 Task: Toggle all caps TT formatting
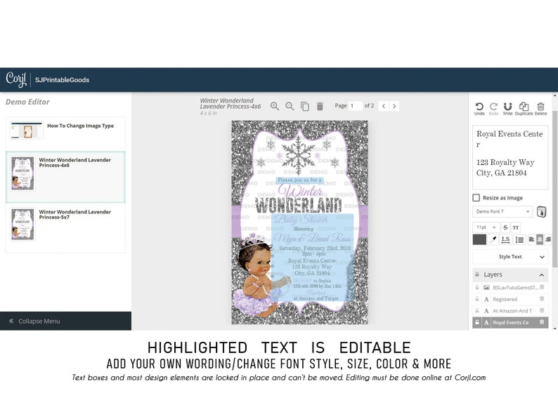pyautogui.click(x=516, y=227)
